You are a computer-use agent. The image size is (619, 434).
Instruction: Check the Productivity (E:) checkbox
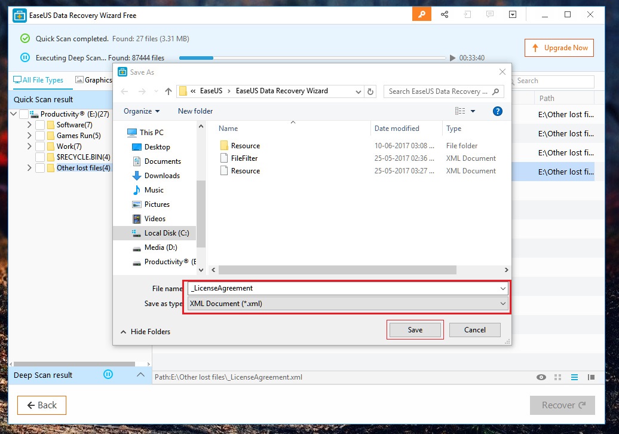click(24, 114)
